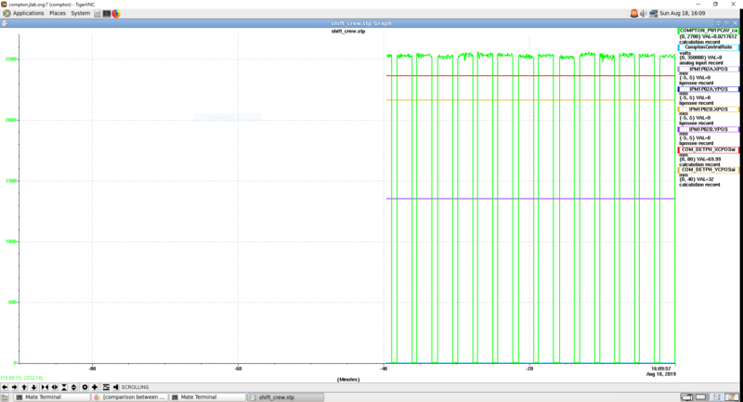Viewport: 743px width, 402px height.
Task: Launch the terminal from the top panel
Action: pos(107,14)
